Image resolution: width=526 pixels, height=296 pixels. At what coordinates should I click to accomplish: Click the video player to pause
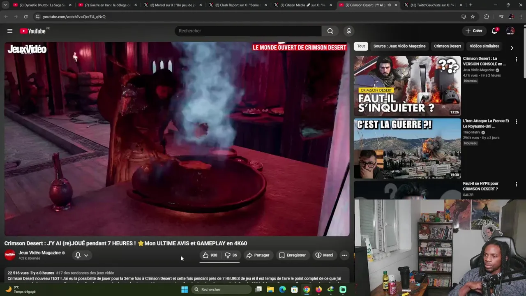click(177, 139)
